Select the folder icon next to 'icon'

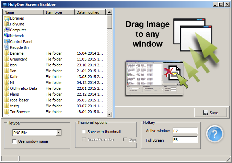[x=7, y=65]
